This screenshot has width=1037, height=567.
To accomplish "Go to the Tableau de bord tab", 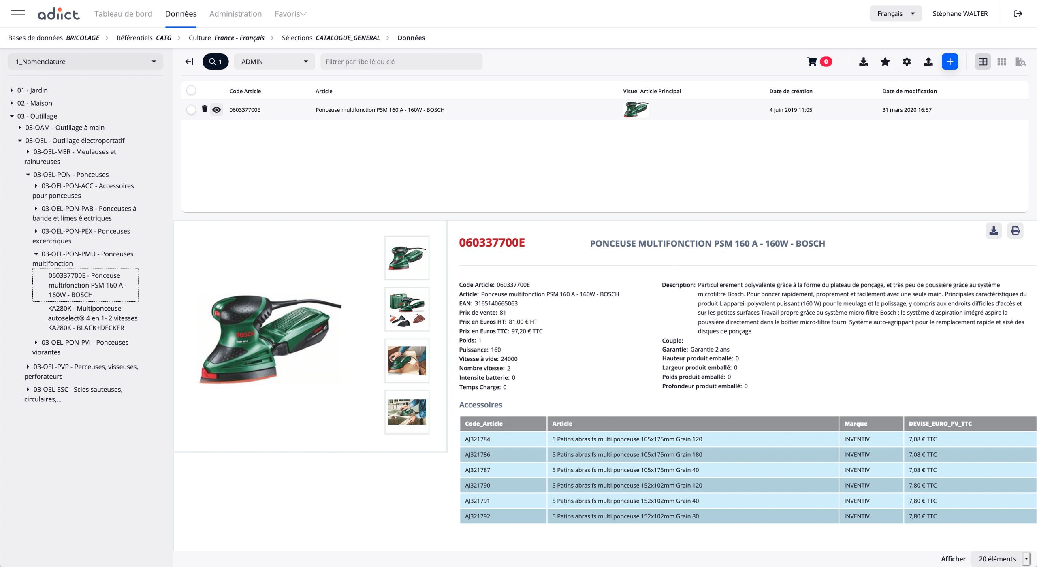I will coord(123,14).
